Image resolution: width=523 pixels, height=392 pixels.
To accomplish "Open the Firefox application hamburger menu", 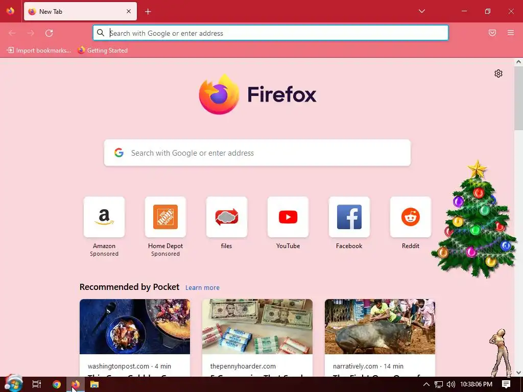I will pyautogui.click(x=511, y=33).
